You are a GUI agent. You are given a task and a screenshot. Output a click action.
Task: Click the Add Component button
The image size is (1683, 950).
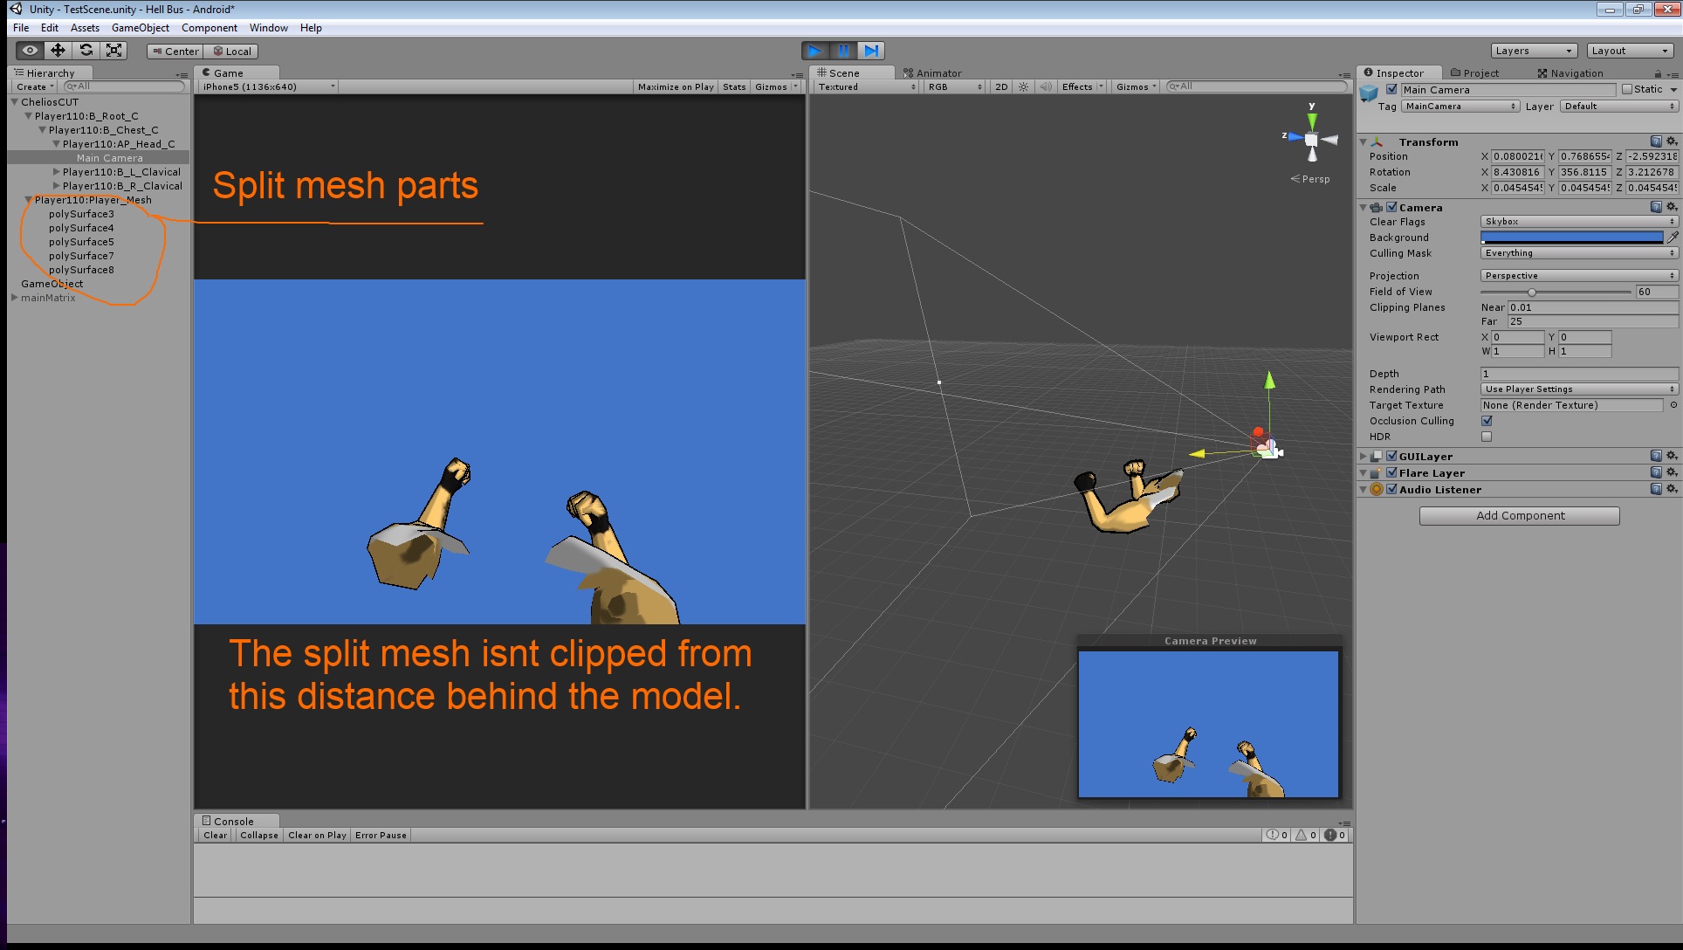tap(1519, 515)
